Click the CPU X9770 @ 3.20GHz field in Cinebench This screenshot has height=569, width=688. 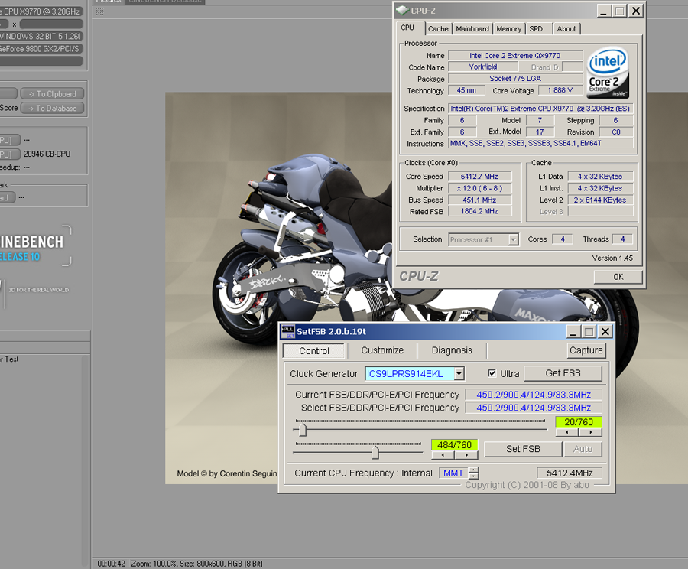(41, 11)
